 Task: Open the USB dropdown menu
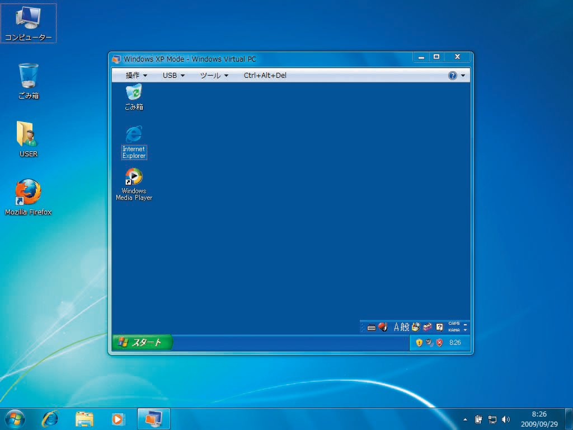click(173, 76)
